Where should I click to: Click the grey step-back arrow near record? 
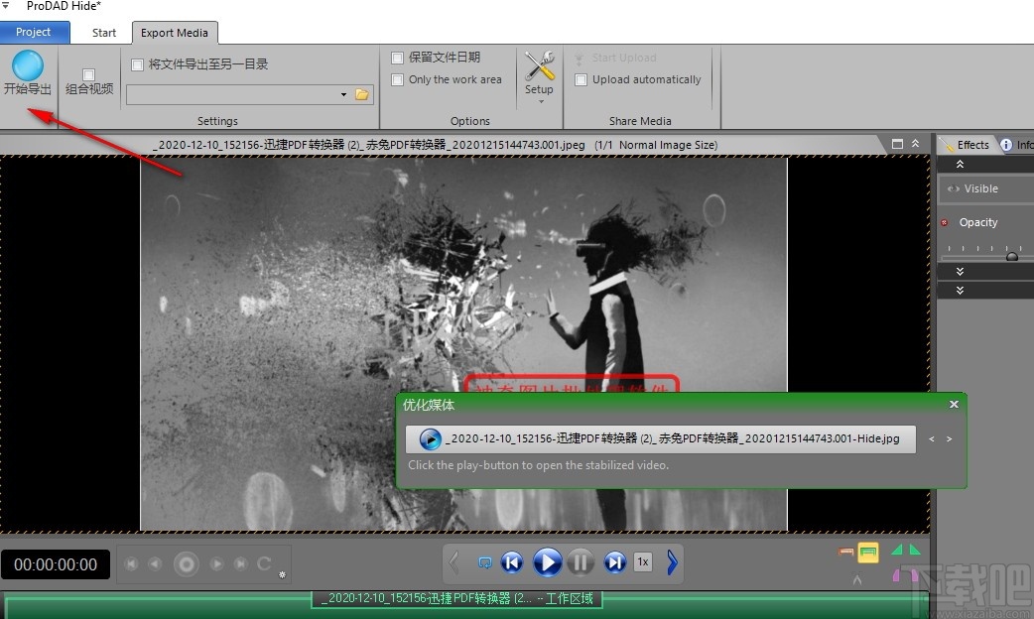(155, 564)
